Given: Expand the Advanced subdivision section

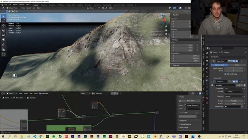Looking at the screenshot, I should 217,78.
